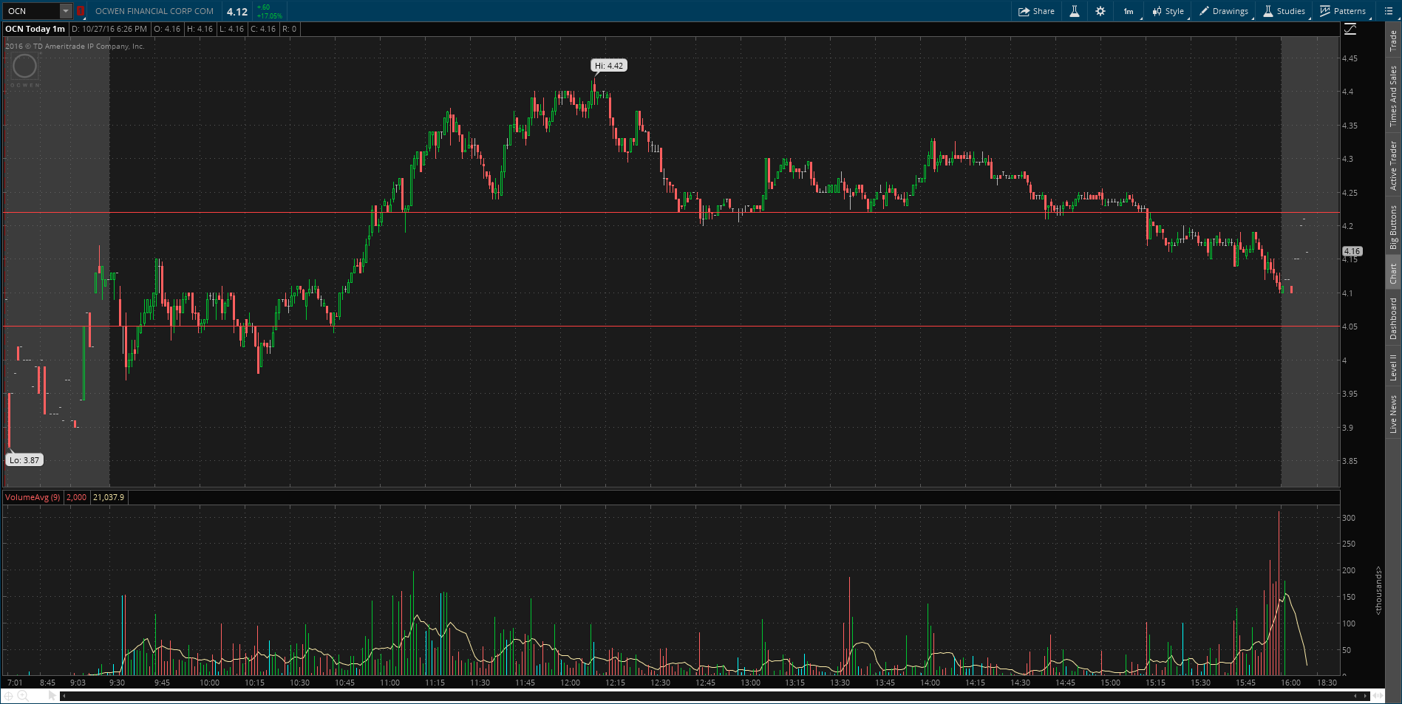Open the flask Edit Studies icon
Image resolution: width=1402 pixels, height=704 pixels.
pos(1075,11)
